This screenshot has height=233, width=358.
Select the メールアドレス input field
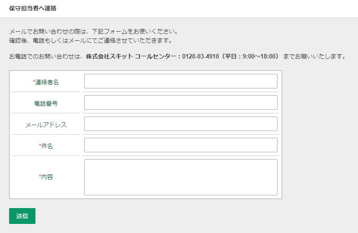(181, 124)
